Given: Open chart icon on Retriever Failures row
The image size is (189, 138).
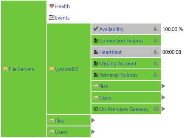Looking at the screenshot, I should pos(156,75).
